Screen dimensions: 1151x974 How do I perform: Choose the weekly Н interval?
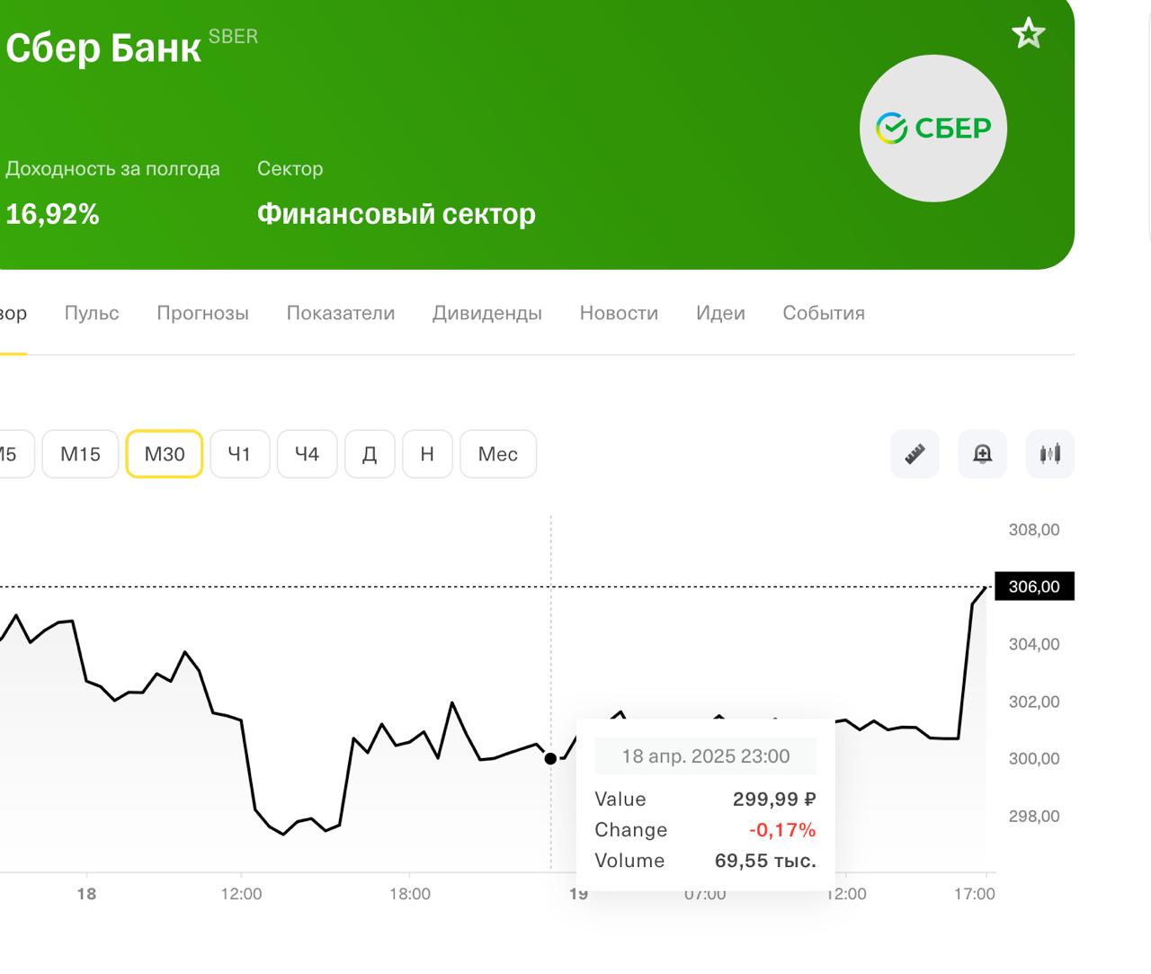(x=427, y=454)
